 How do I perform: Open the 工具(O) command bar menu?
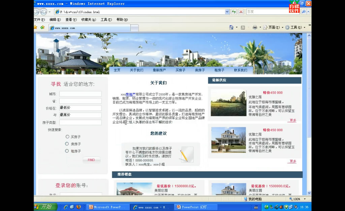coord(295,28)
